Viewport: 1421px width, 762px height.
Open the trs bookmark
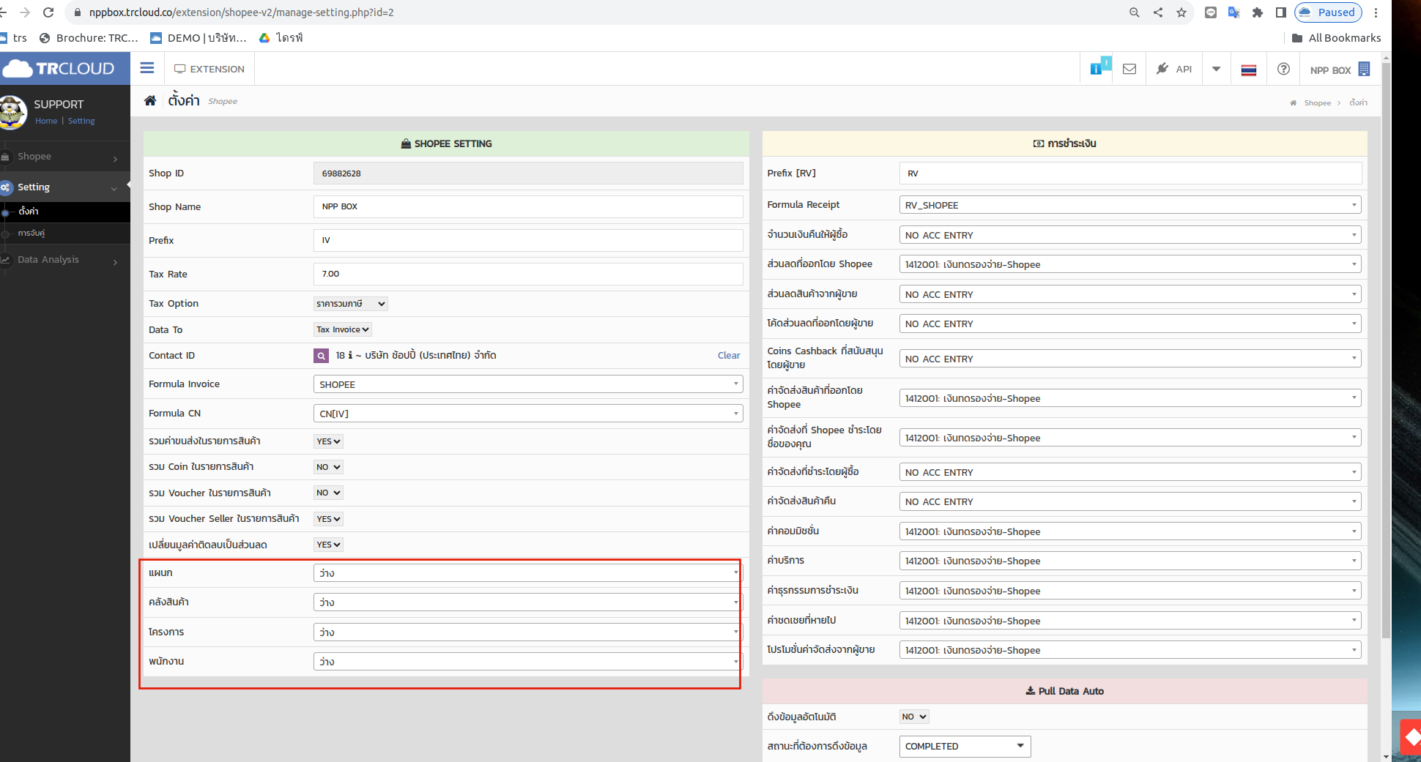14,38
